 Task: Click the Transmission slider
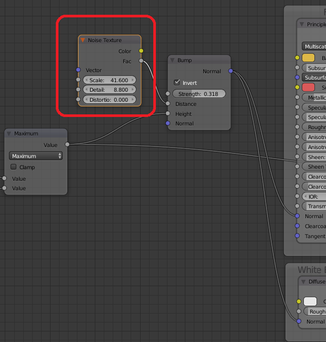[314, 206]
